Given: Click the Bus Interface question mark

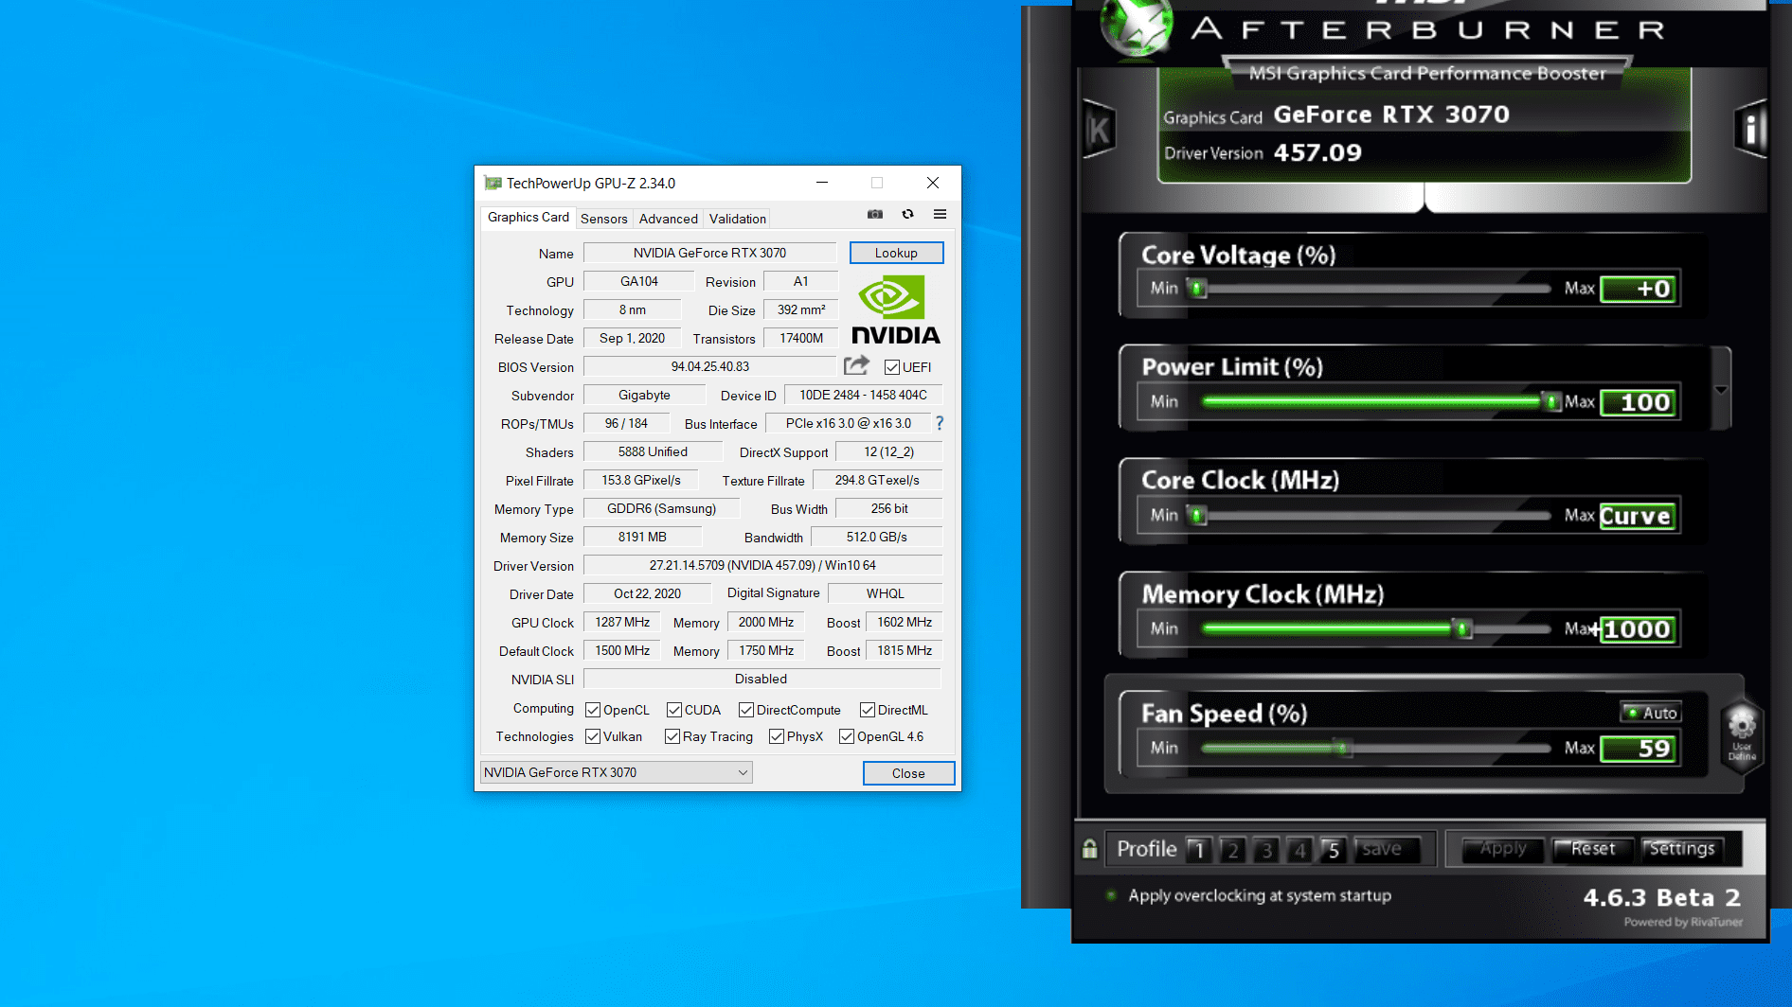Looking at the screenshot, I should tap(940, 423).
